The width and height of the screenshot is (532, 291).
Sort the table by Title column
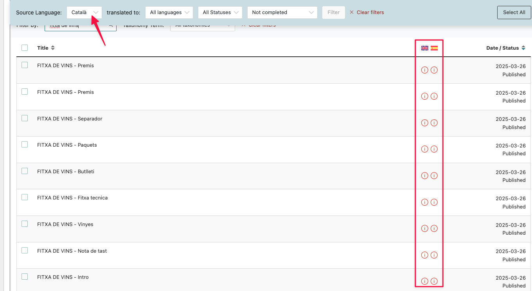(46, 48)
